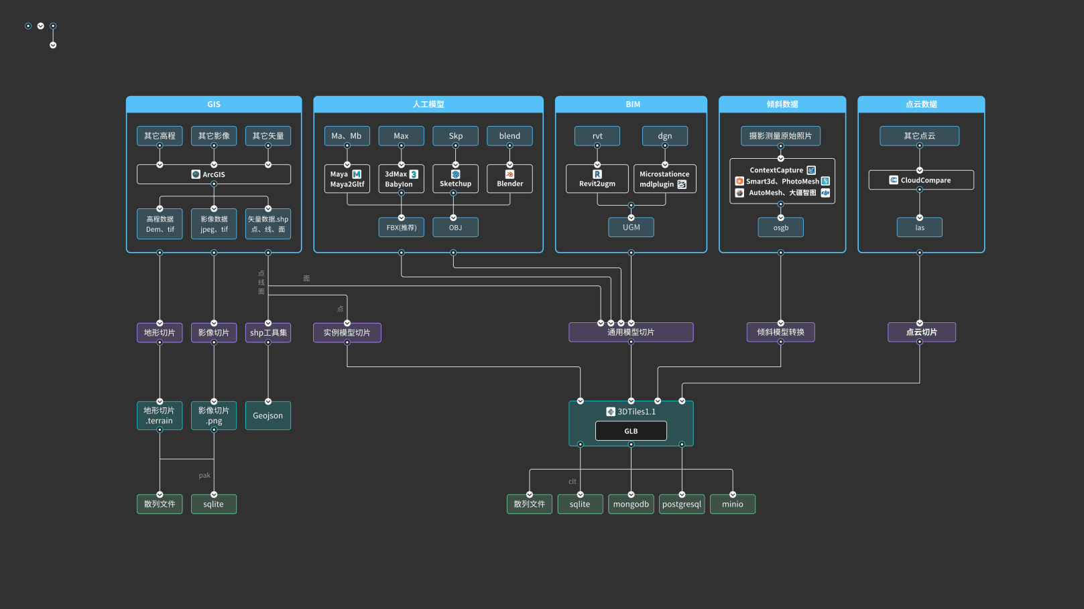The height and width of the screenshot is (609, 1084).
Task: Click the 3dMax logo icon
Action: (x=414, y=174)
